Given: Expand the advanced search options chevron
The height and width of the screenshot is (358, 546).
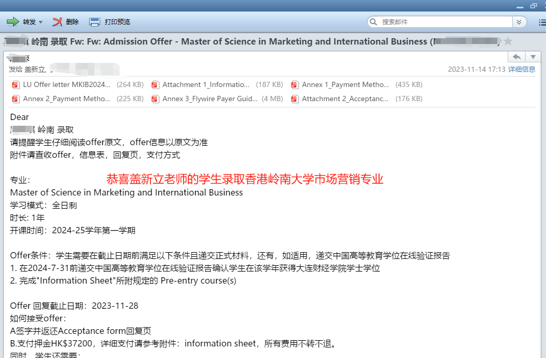Looking at the screenshot, I should (519, 22).
